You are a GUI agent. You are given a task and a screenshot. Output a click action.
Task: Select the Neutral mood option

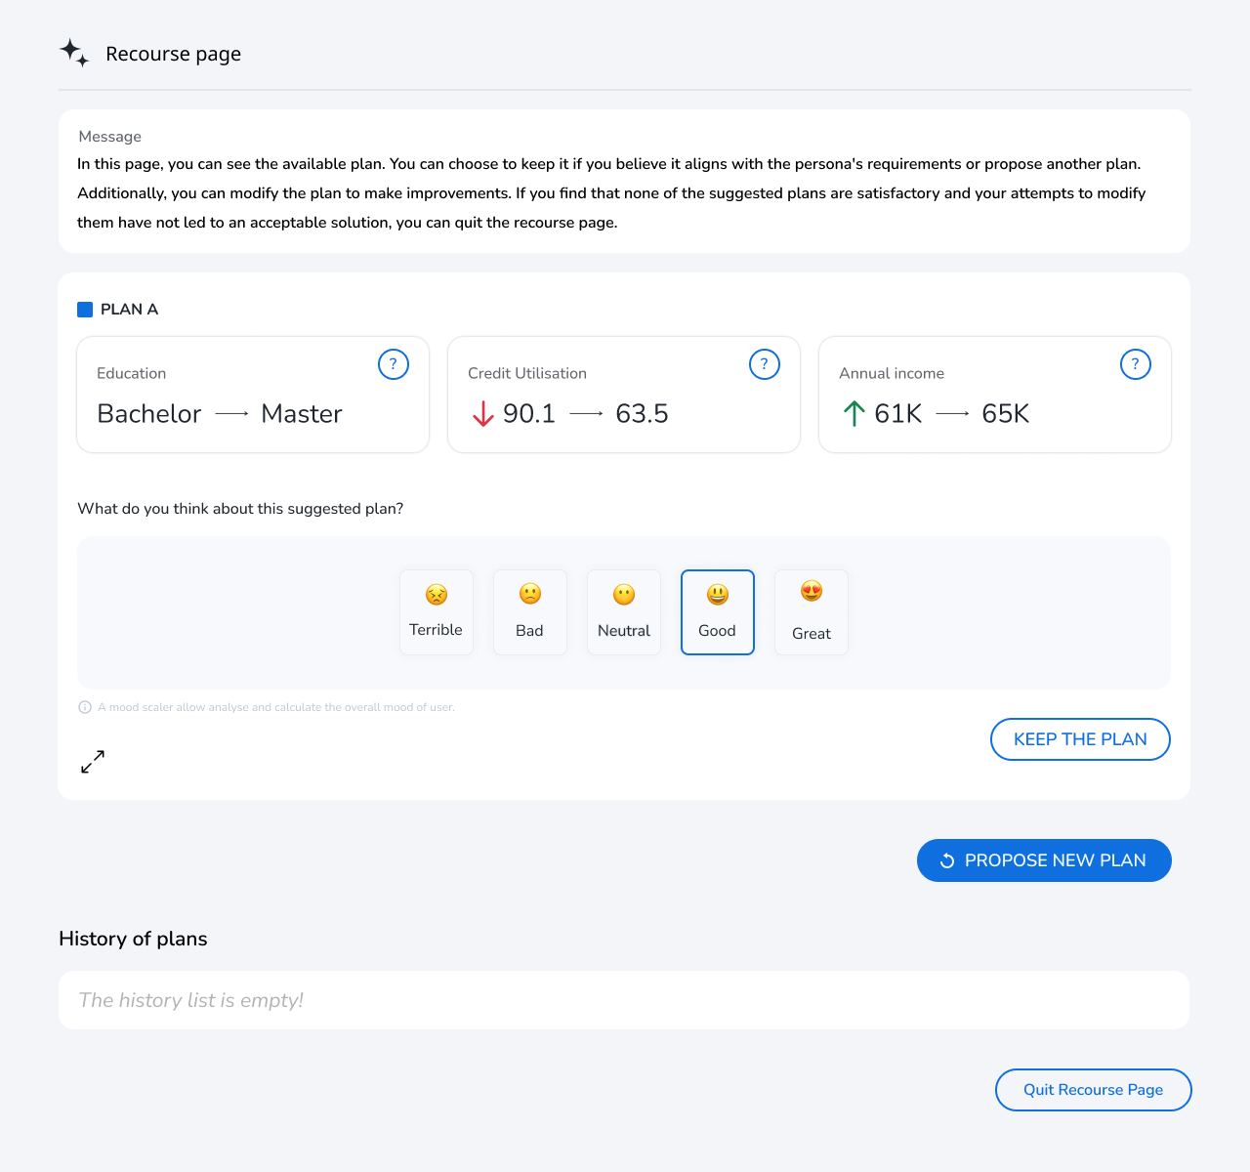624,612
